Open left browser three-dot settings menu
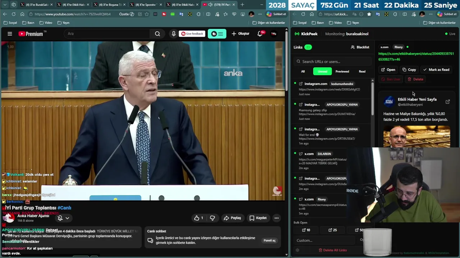 pyautogui.click(x=260, y=14)
